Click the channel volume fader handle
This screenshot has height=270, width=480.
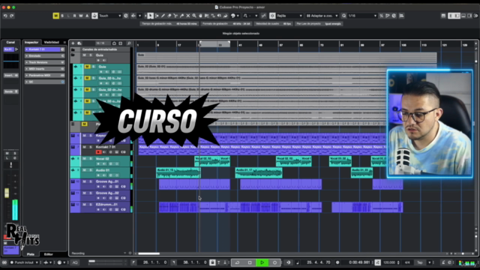coord(7,193)
